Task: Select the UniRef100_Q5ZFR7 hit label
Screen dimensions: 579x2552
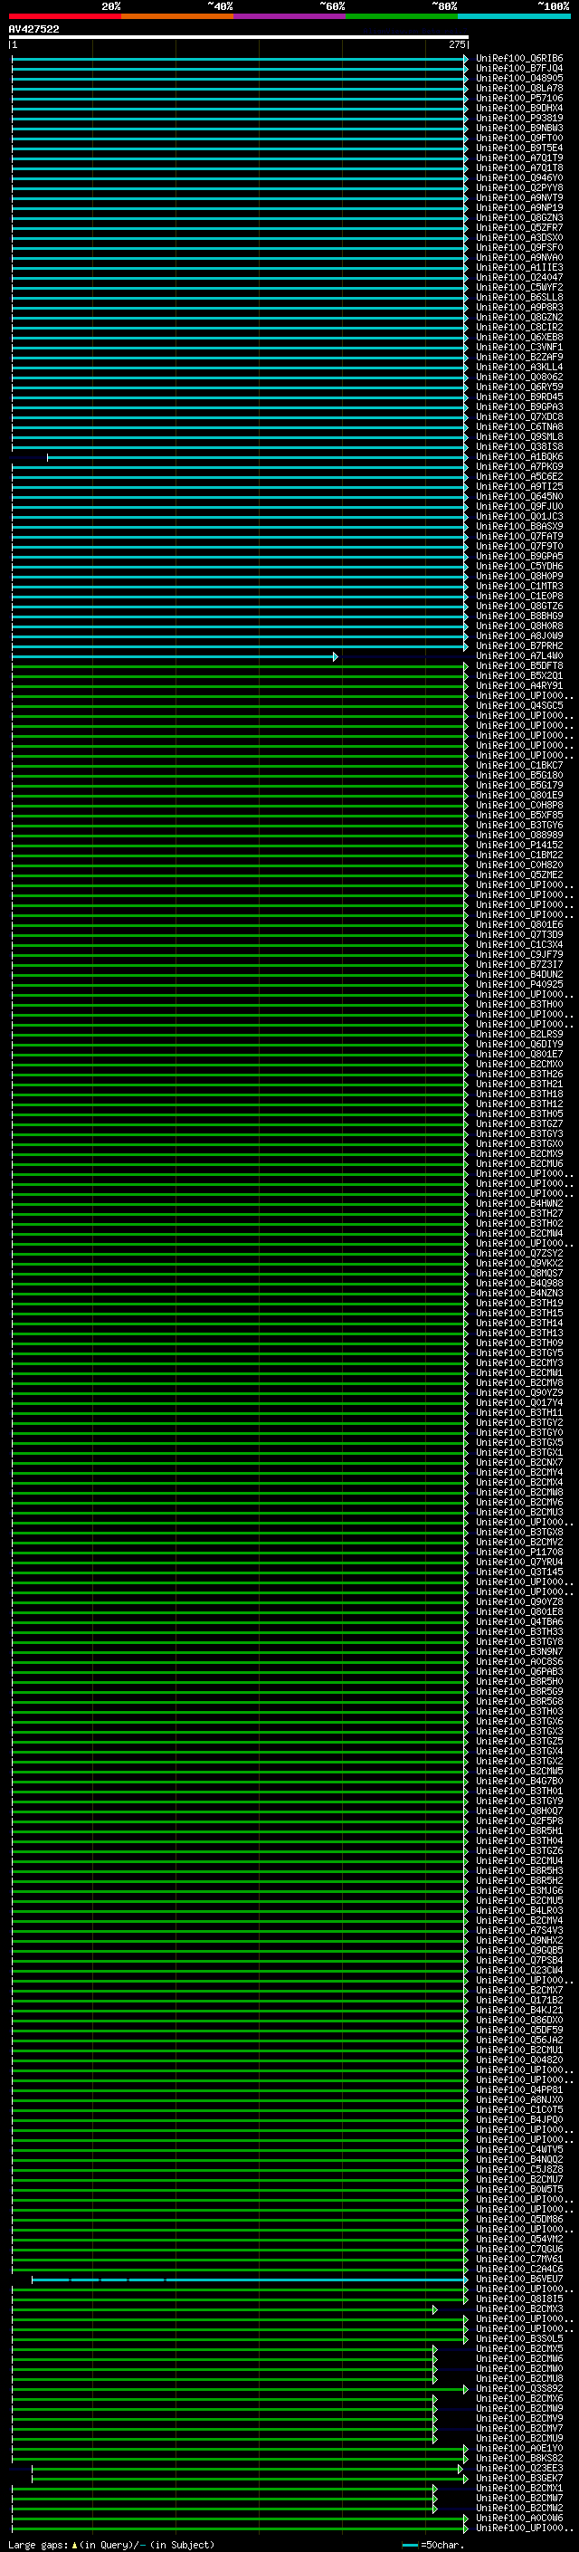Action: [x=518, y=228]
